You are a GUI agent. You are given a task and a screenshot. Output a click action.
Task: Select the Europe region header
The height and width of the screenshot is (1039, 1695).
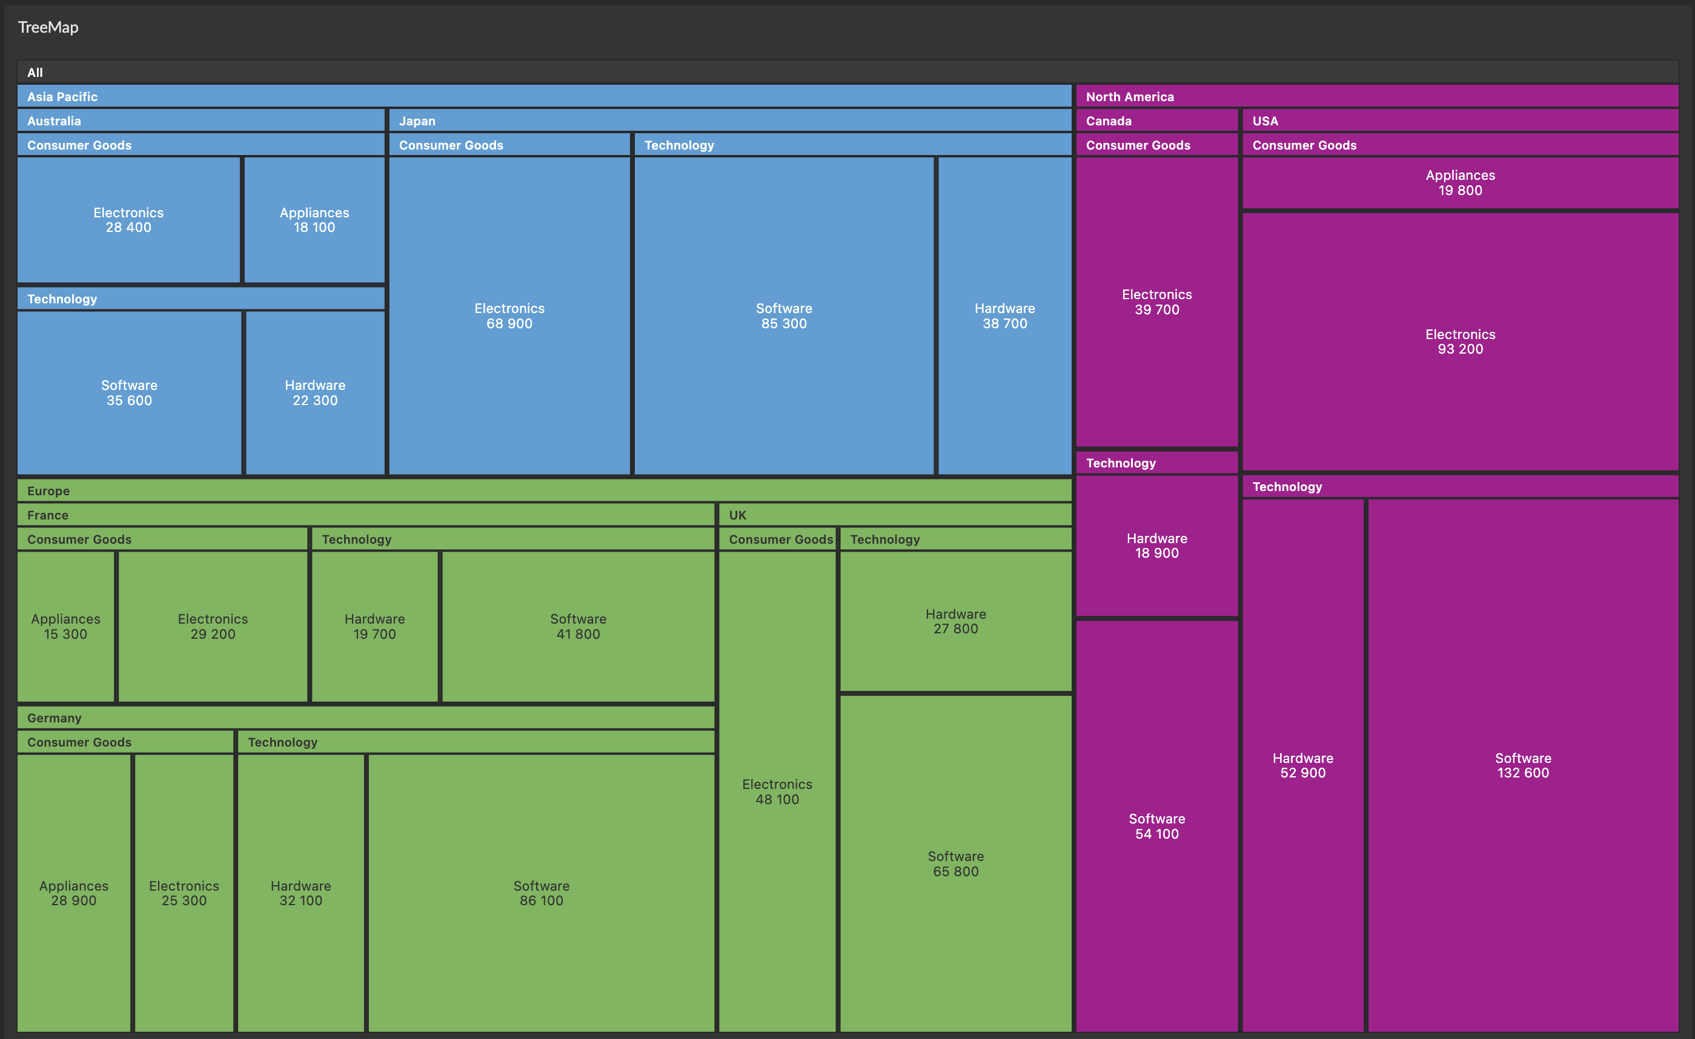click(48, 491)
